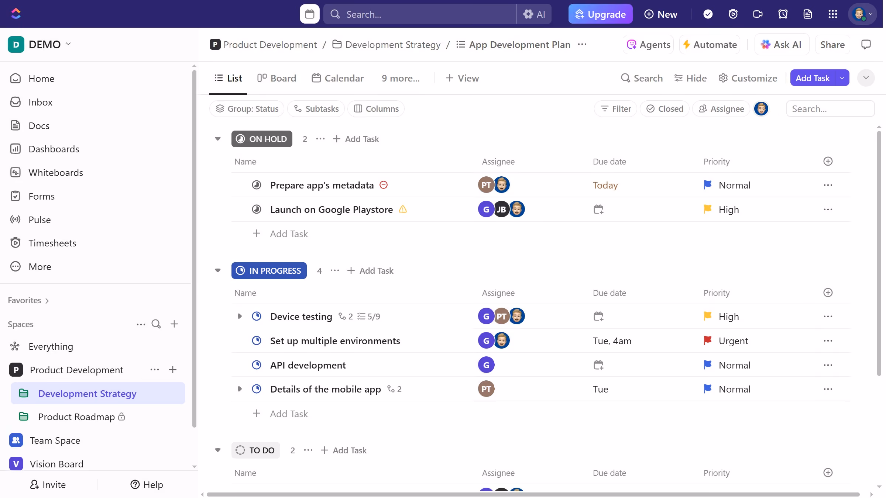
Task: Open High priority flag of Device testing
Action: 707,316
